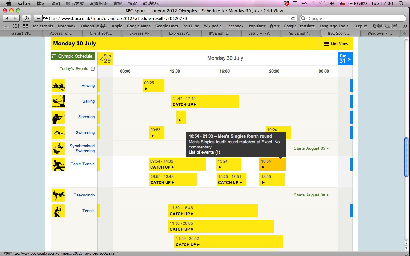This screenshot has width=410, height=256.
Task: Open the Popular bookmarks dropdown
Action: tap(257, 26)
